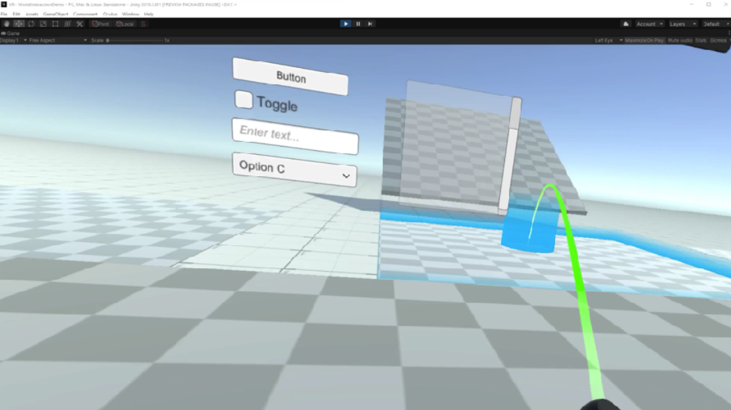Select the Hand tool in toolbar
Image resolution: width=731 pixels, height=410 pixels.
(x=7, y=24)
